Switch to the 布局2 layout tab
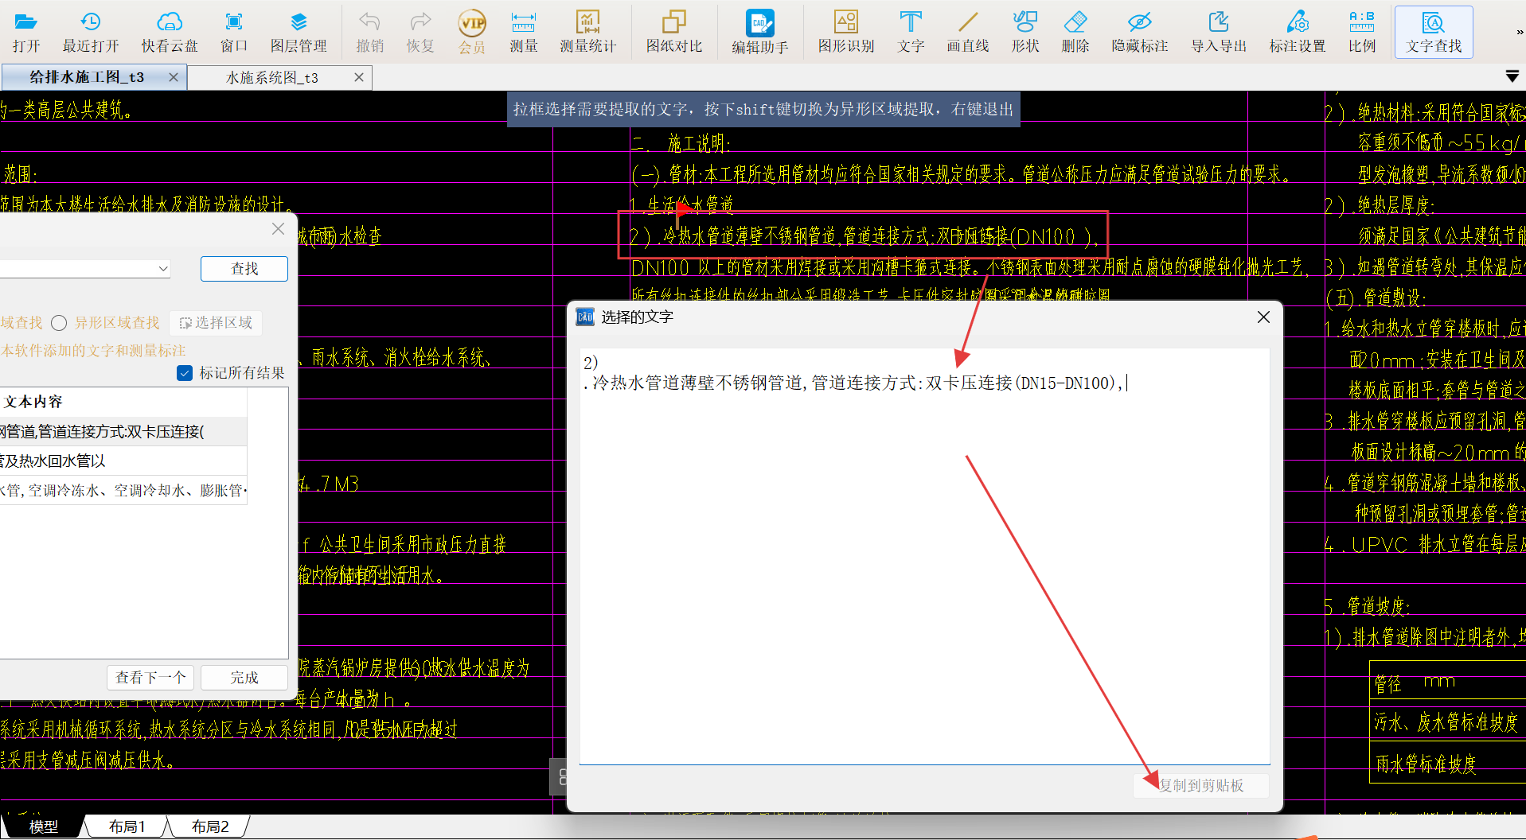The height and width of the screenshot is (840, 1526). (210, 826)
